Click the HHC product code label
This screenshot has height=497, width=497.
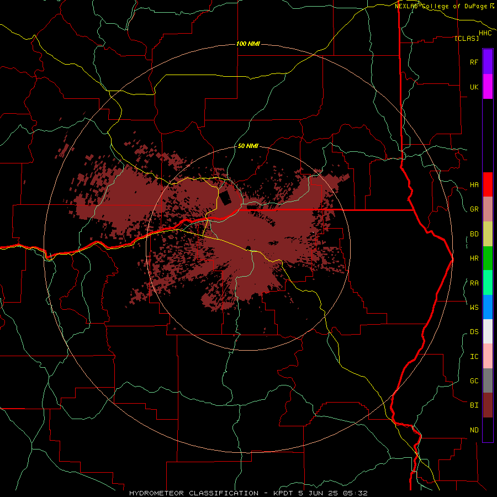[x=485, y=33]
